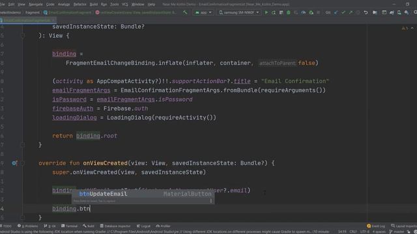Click the Git Push arrow icon

coord(351,12)
